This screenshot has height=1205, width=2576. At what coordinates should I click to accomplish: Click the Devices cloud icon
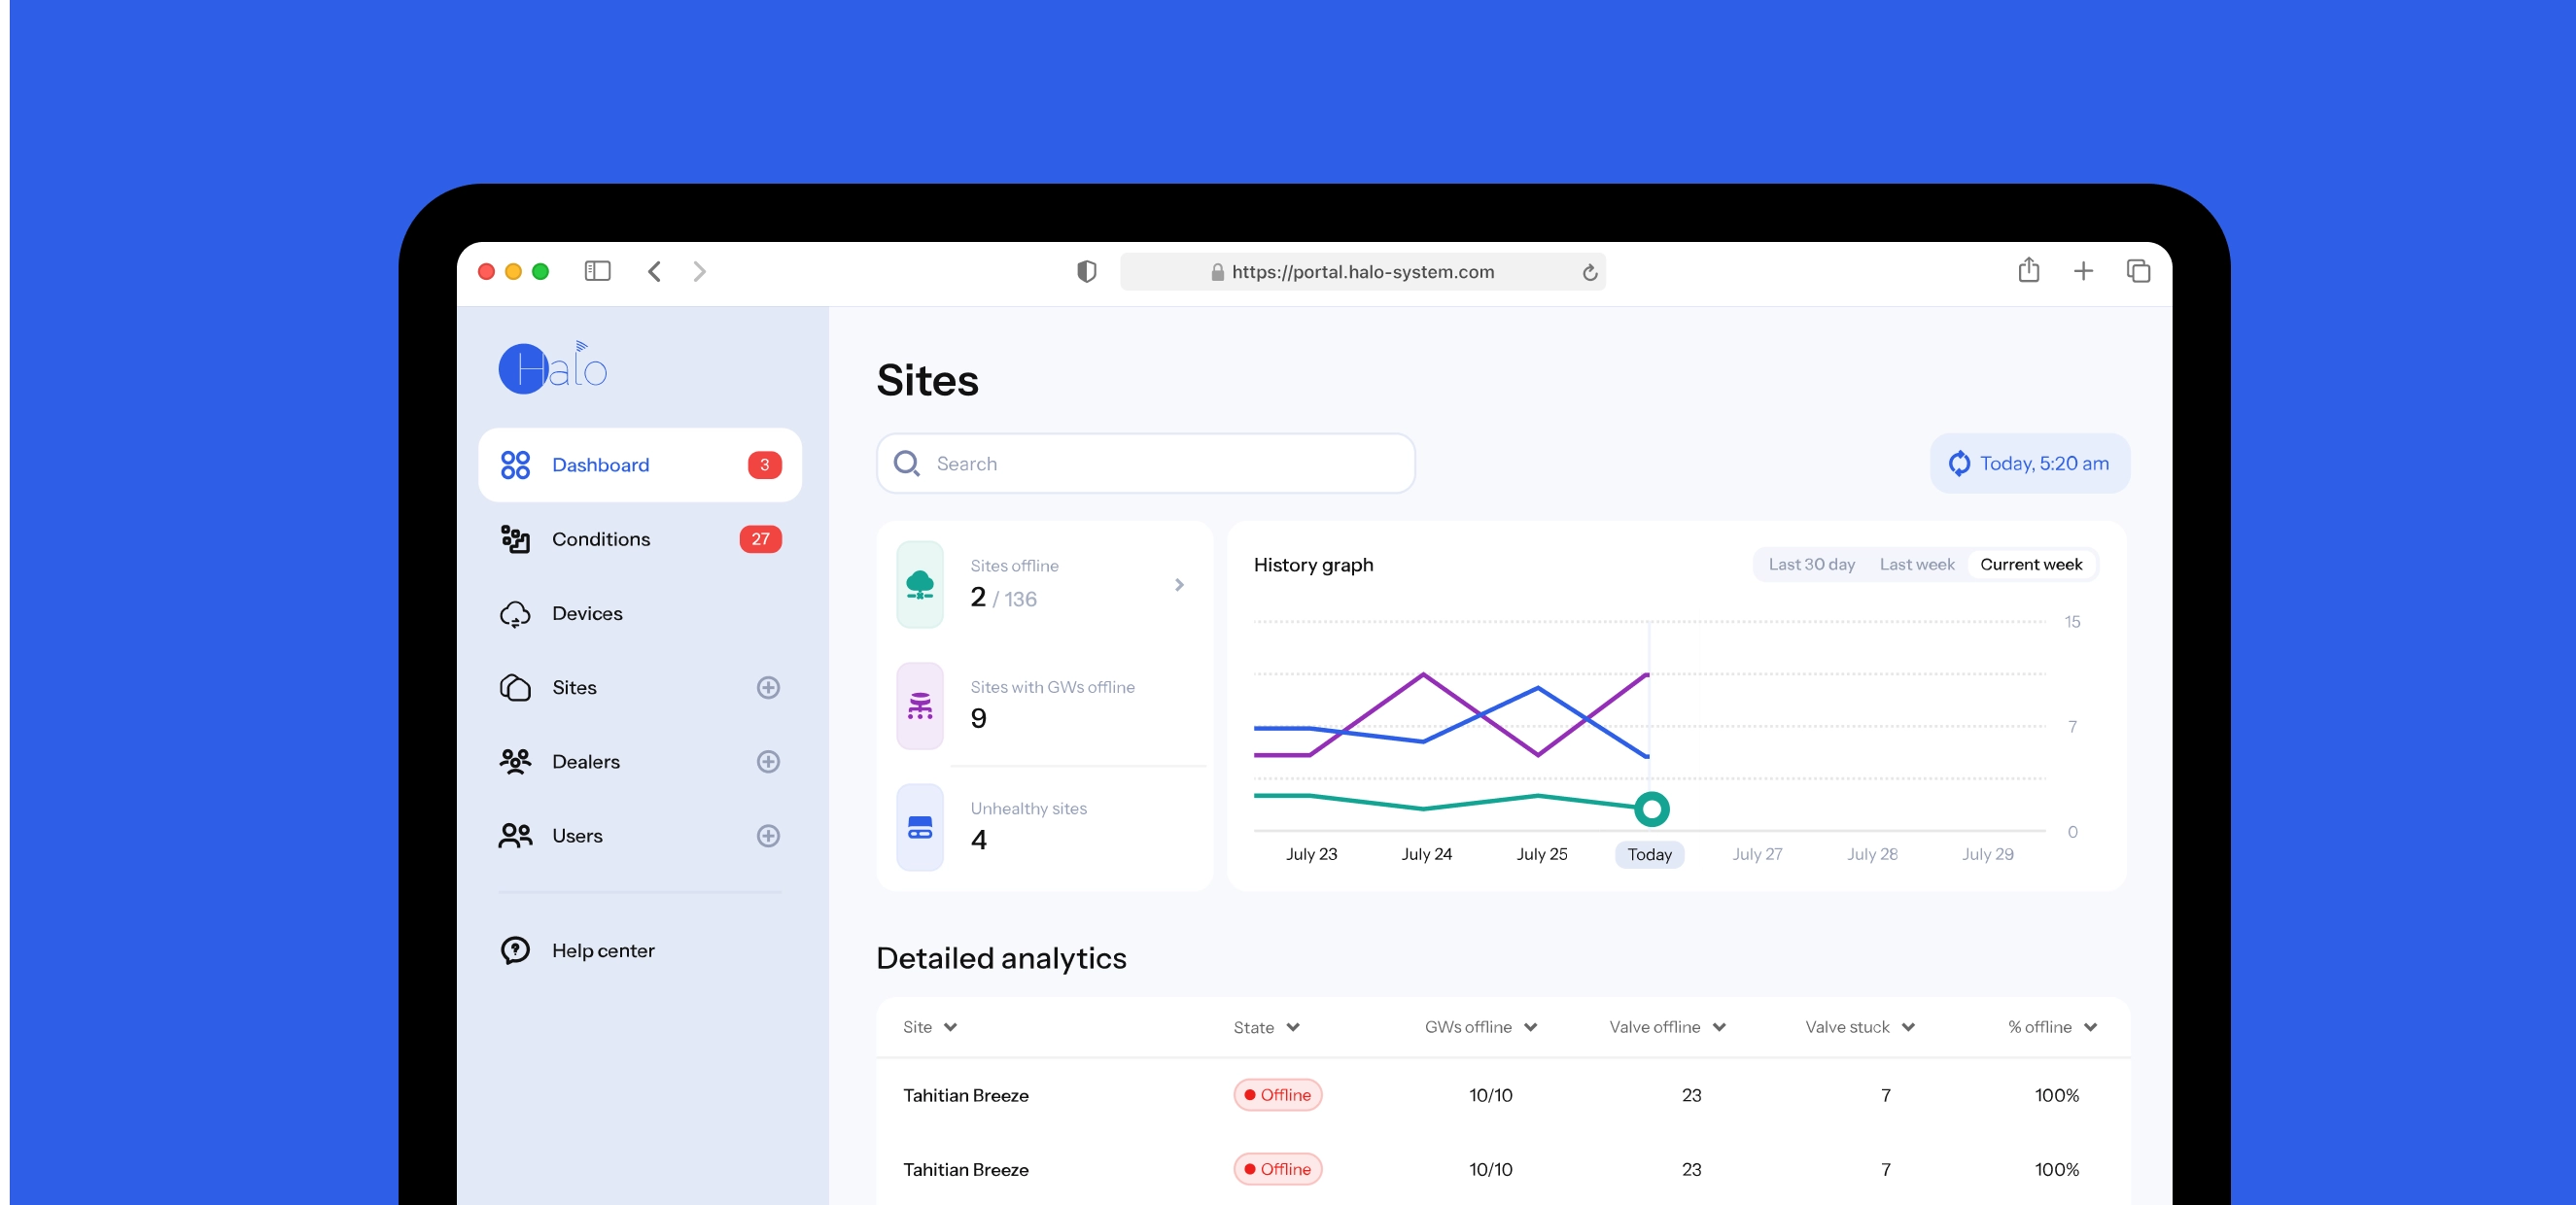[515, 613]
